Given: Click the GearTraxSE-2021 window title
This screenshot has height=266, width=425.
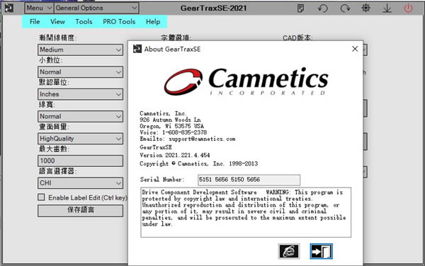Looking at the screenshot, I should click(214, 8).
